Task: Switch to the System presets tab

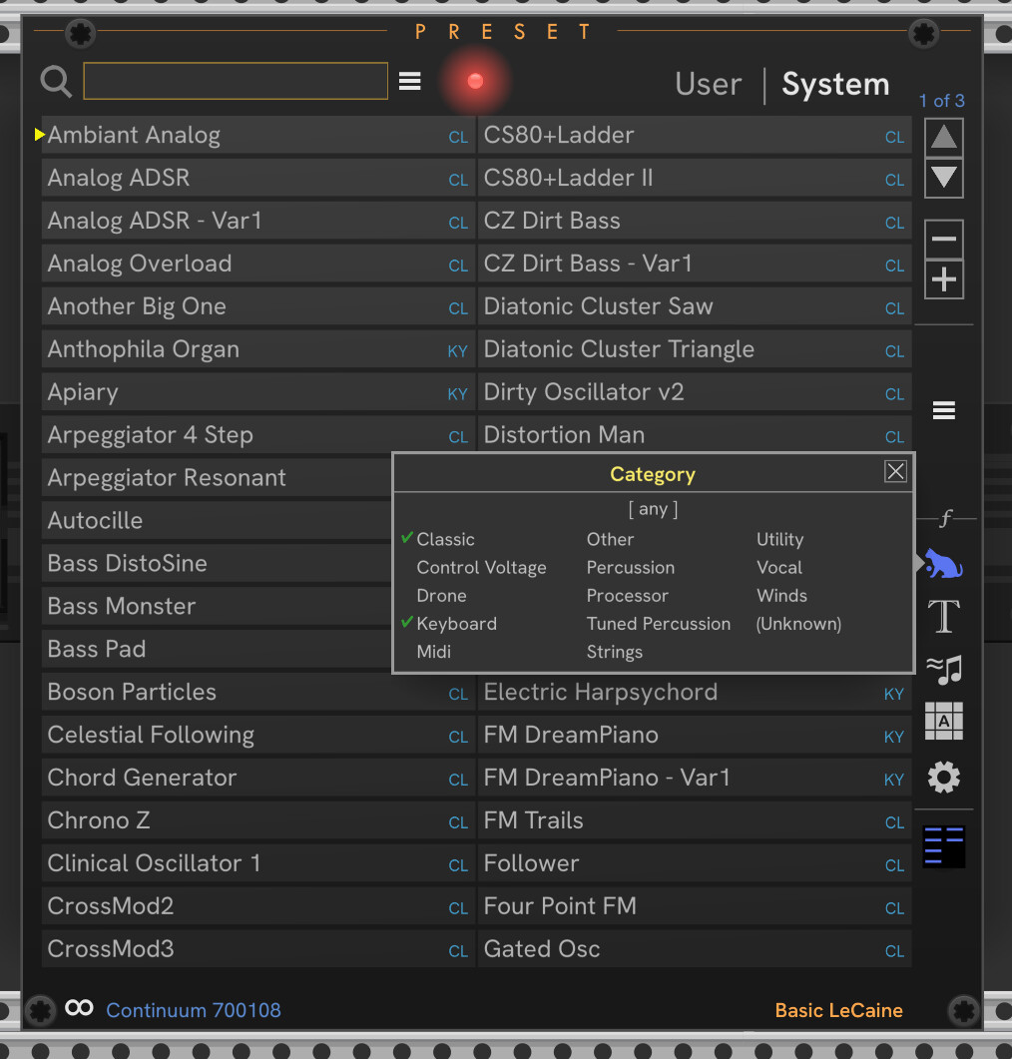Action: [x=835, y=85]
